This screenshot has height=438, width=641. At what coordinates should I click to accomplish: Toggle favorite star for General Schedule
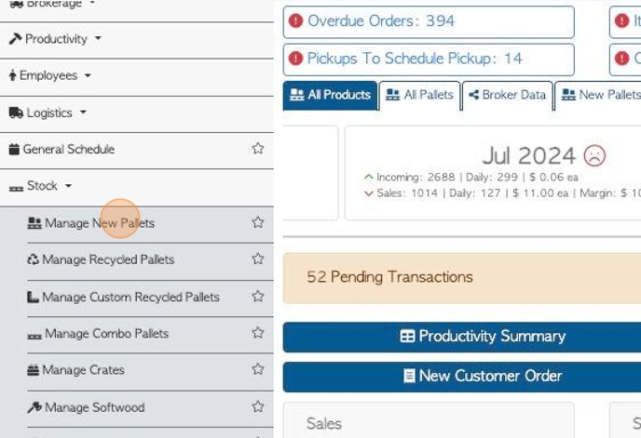258,148
